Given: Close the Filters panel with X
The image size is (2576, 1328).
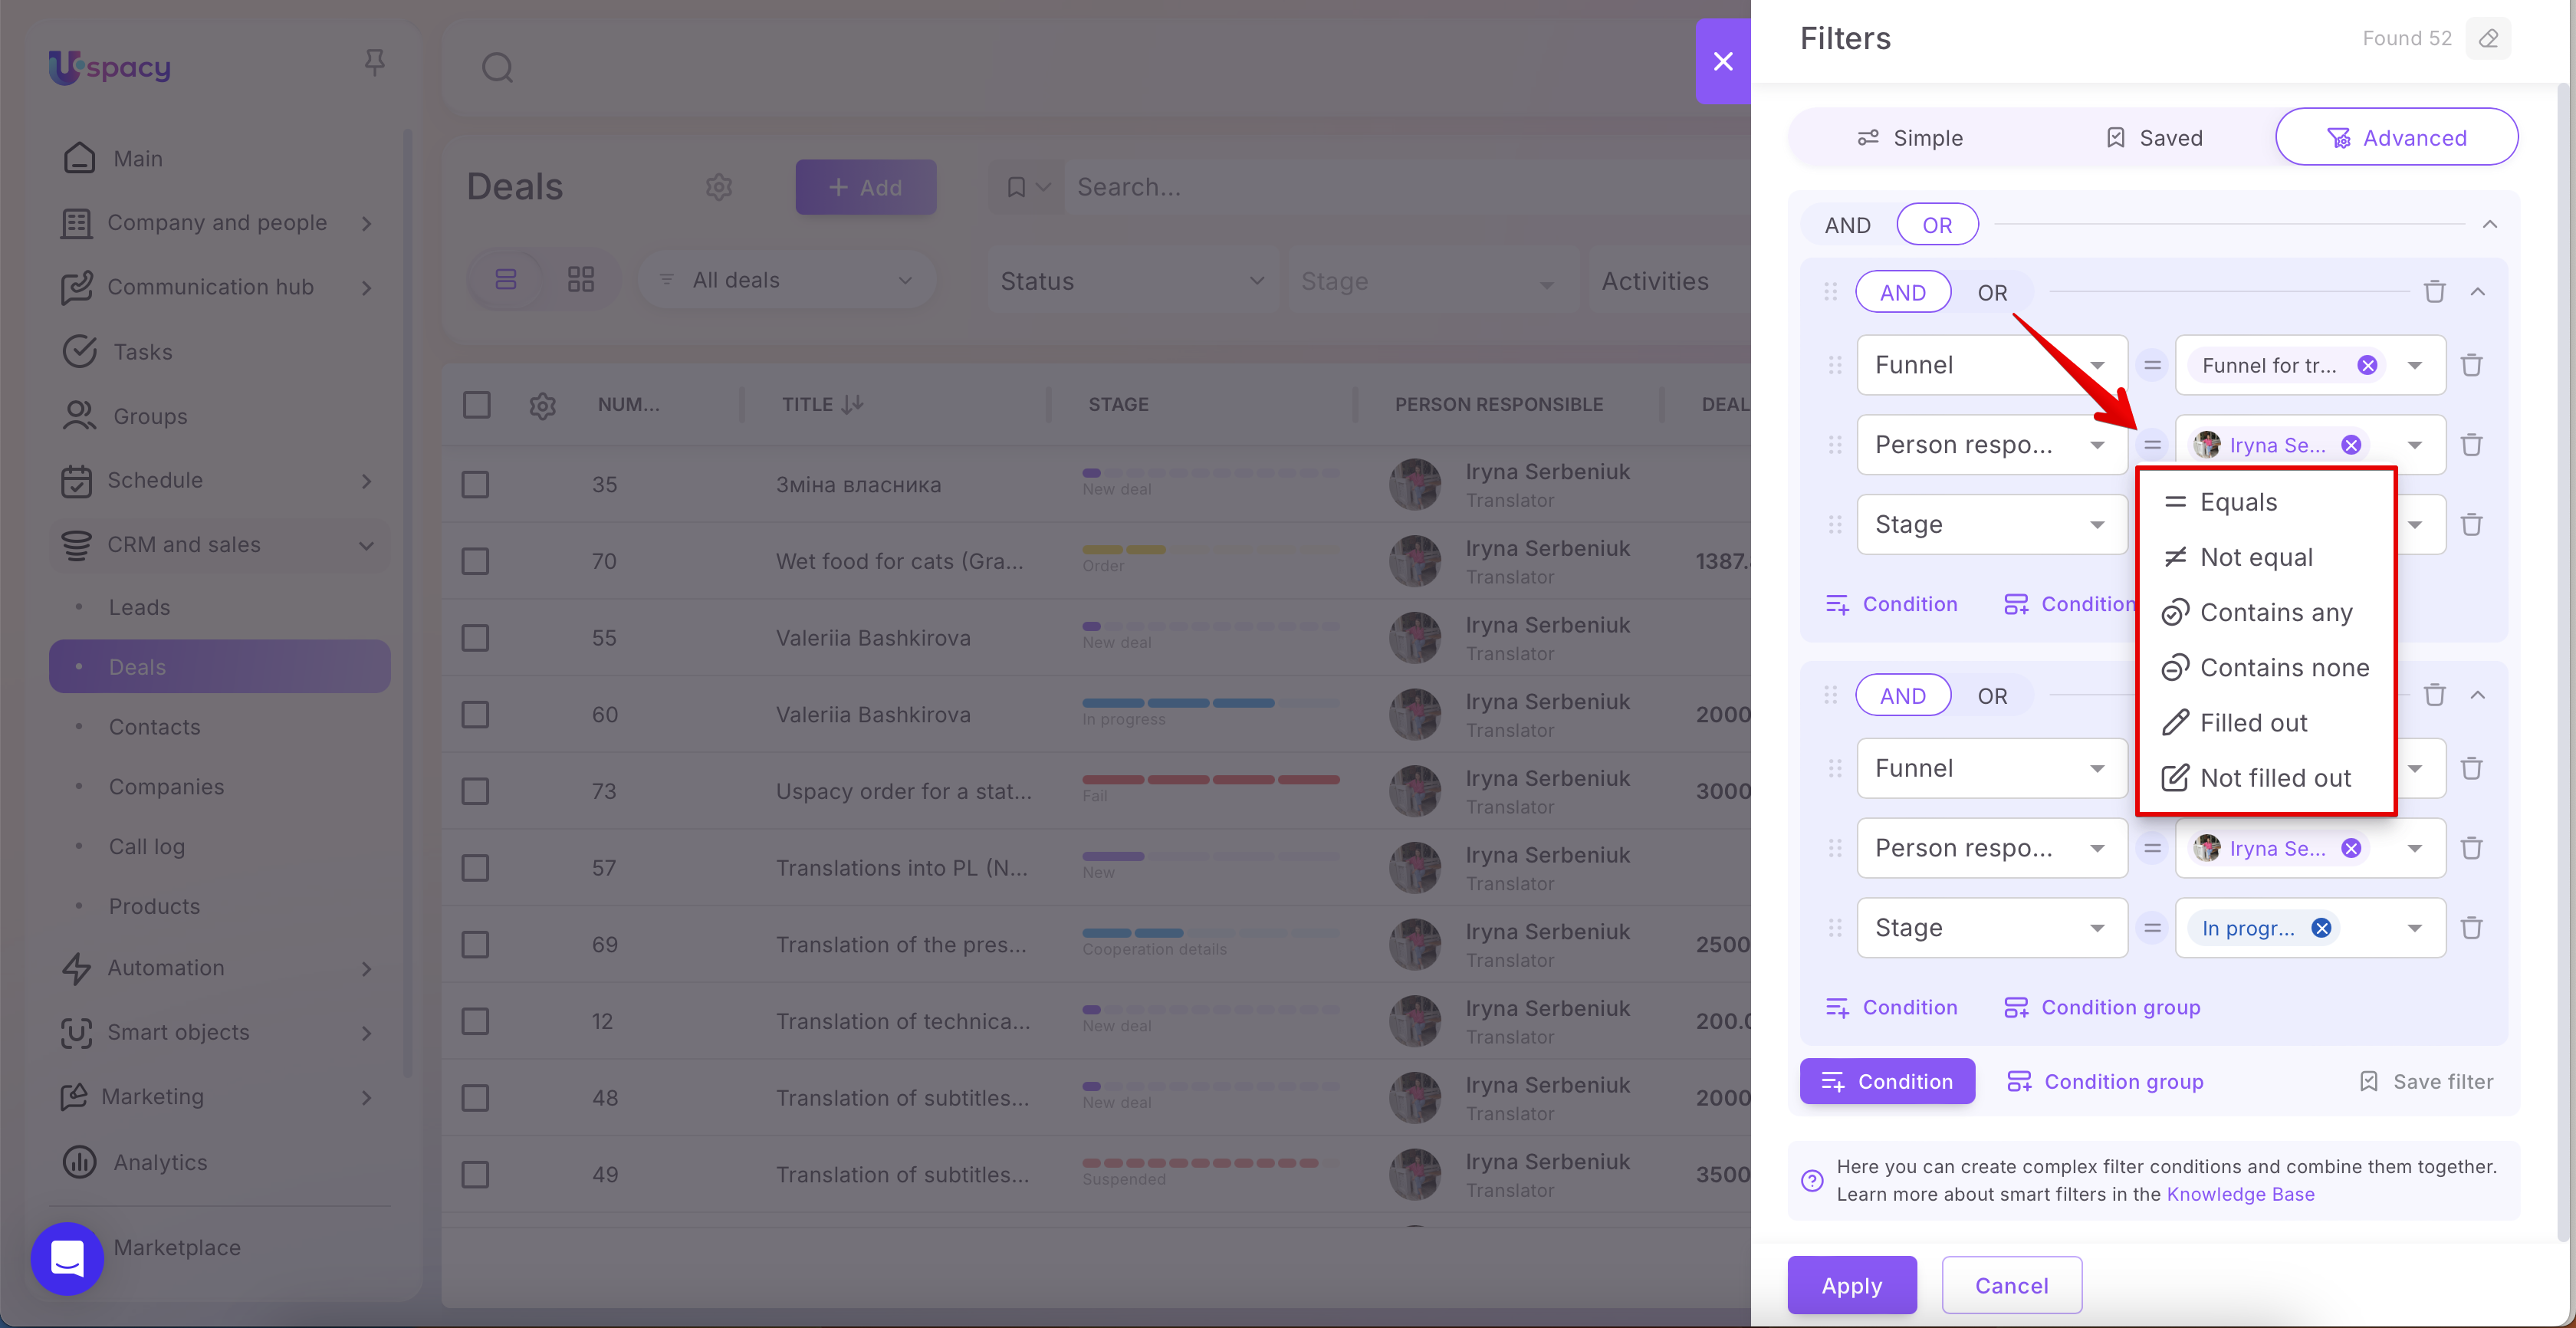Looking at the screenshot, I should pos(1722,61).
